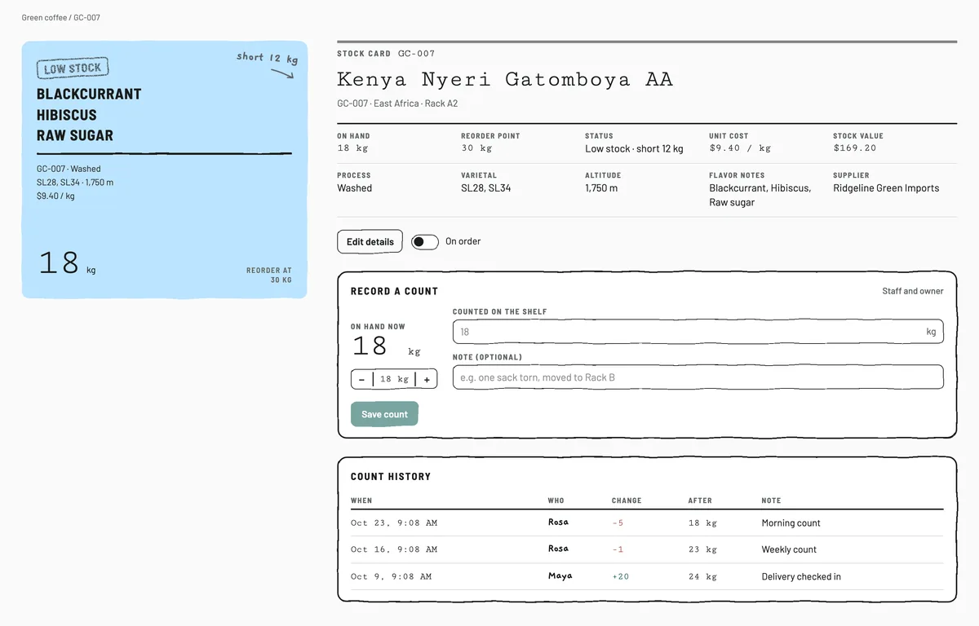This screenshot has height=626, width=979.
Task: Save the count with Save count
Action: pyautogui.click(x=384, y=414)
